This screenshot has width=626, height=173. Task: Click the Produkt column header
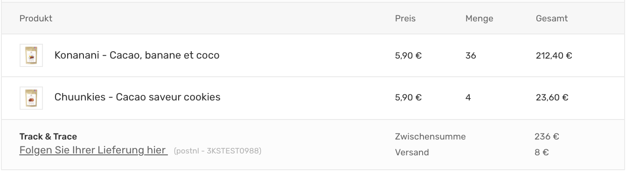[36, 19]
